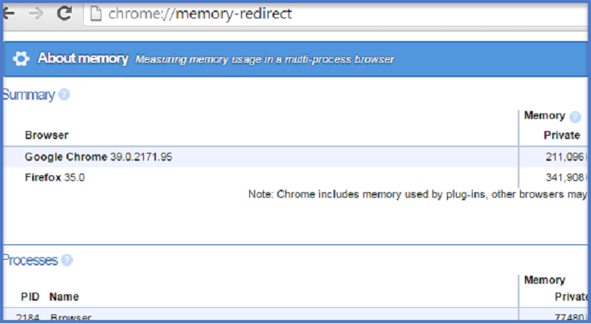
Task: Select the Google Chrome 39.0.2171.95 row
Action: pos(98,157)
